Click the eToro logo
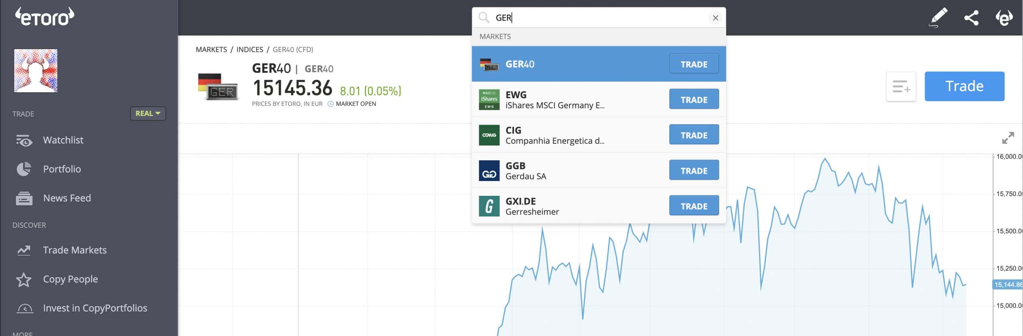This screenshot has width=1023, height=336. tap(45, 17)
